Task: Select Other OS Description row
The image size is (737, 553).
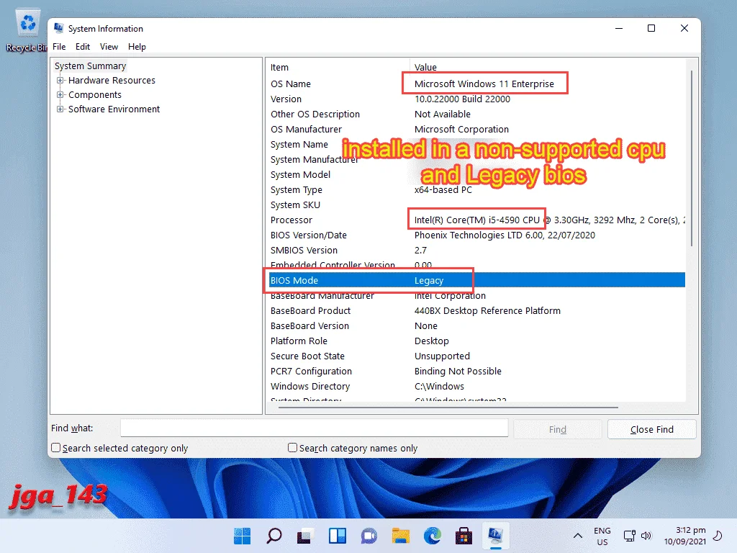Action: 476,114
